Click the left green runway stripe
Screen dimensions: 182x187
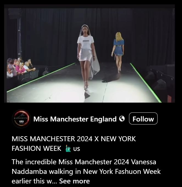(x=41, y=78)
